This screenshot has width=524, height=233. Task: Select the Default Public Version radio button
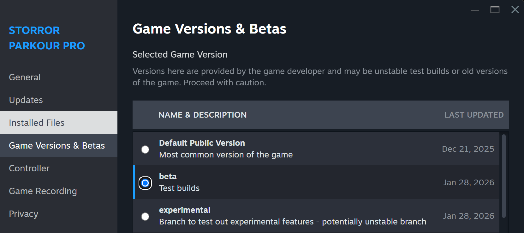[x=145, y=149]
